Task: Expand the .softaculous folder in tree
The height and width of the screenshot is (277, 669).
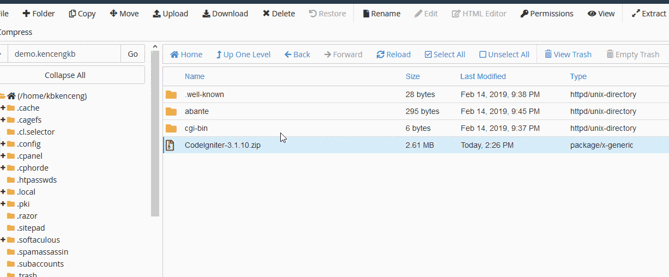Action: 3,240
